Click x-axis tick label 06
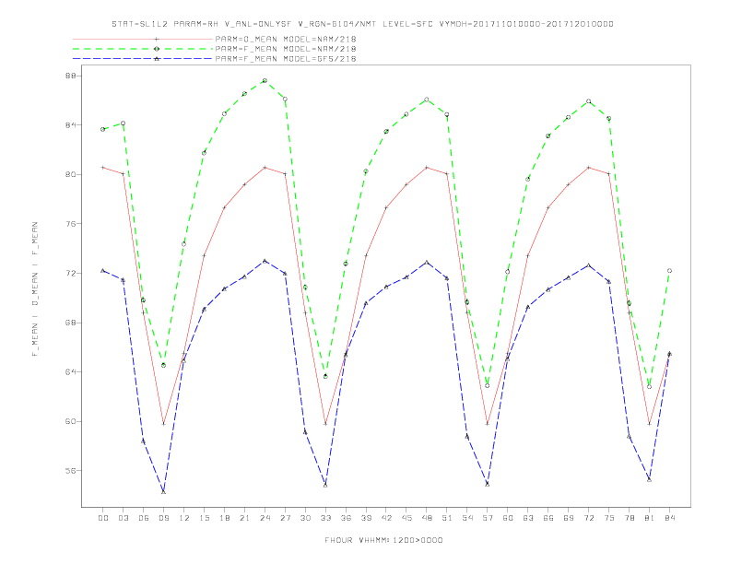Screen dimensions: 730x564 point(144,518)
